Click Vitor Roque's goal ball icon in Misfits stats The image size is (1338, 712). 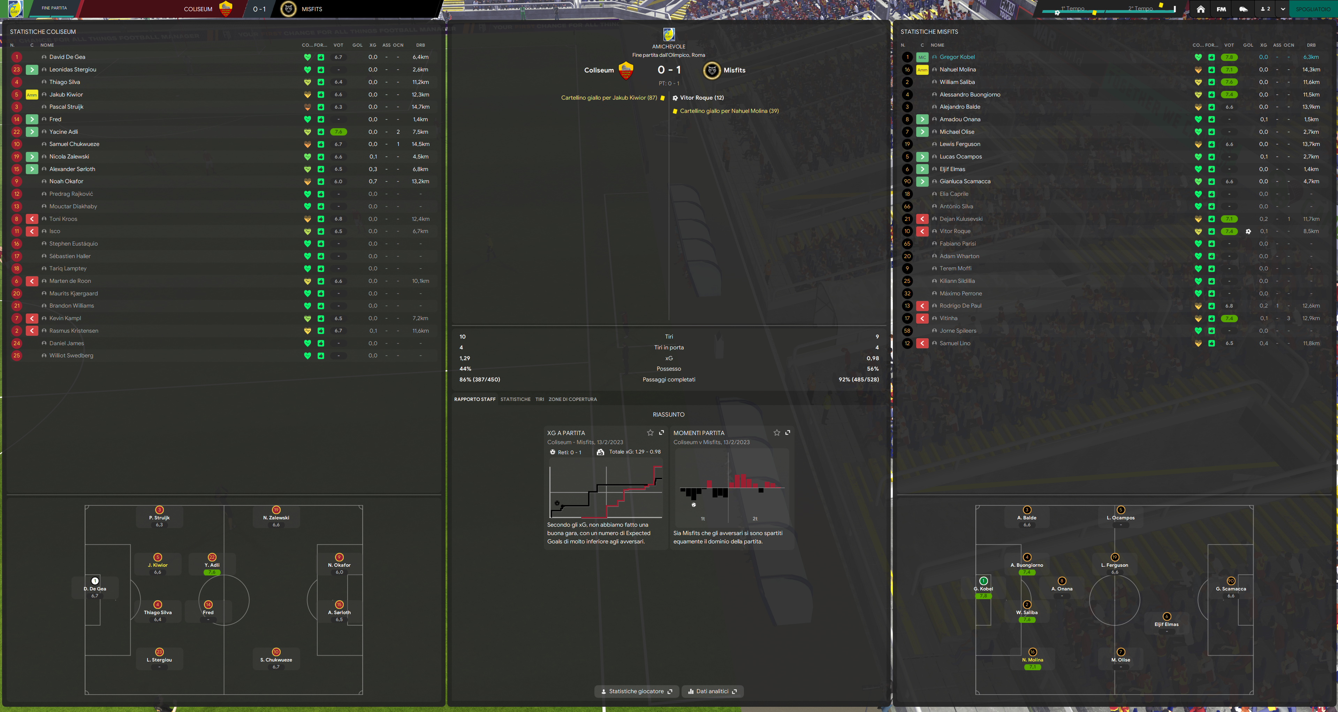(x=1248, y=231)
